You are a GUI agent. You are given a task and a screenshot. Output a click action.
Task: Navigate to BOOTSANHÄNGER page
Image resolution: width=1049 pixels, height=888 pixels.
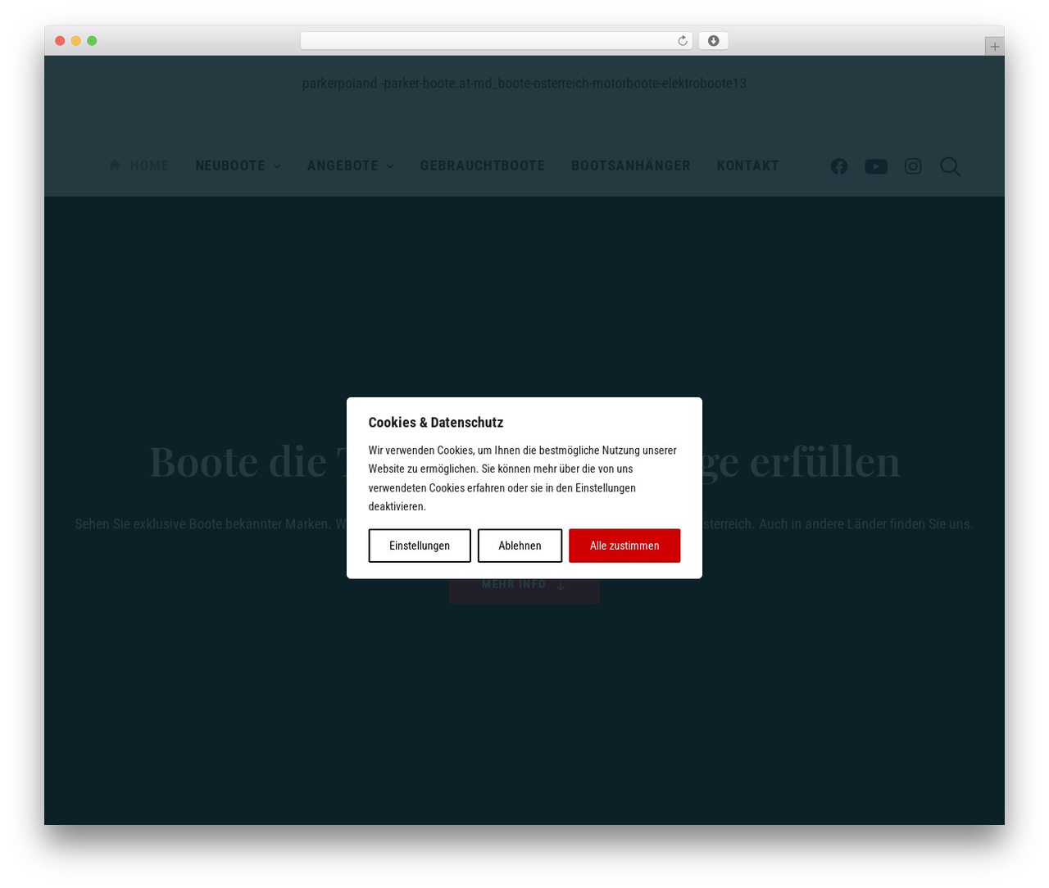tap(631, 165)
